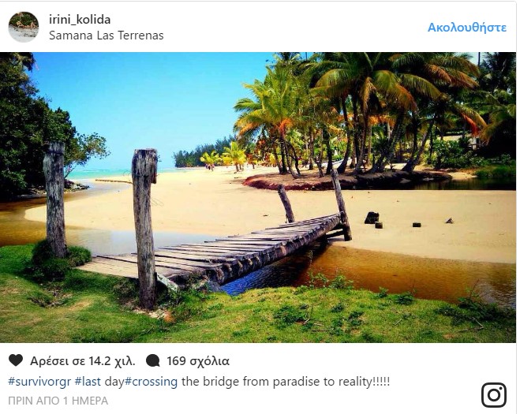
Task: Click the ΠΡΙΝ ΑΠΟ 1 ΗΜΕΡΑ timestamp
Action: tap(58, 401)
